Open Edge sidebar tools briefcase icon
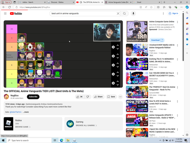This screenshot has width=190, height=143. [187, 23]
